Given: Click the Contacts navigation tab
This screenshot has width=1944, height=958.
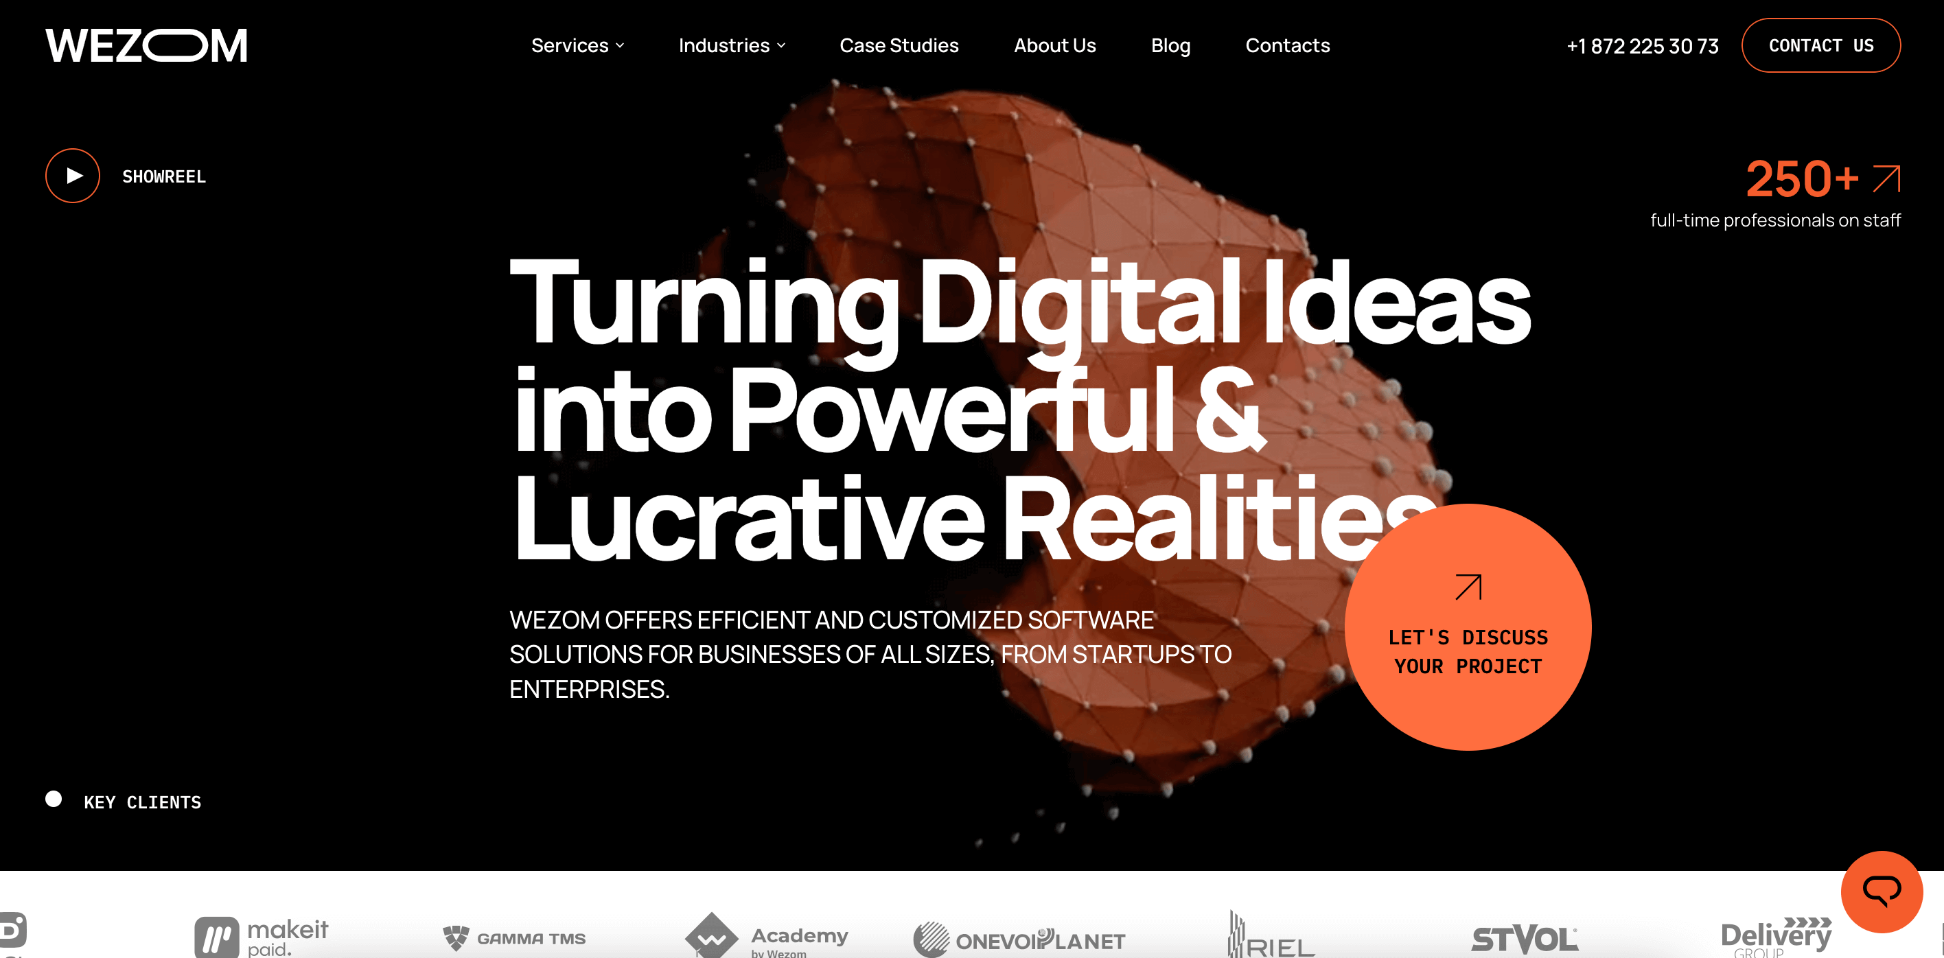Looking at the screenshot, I should click(x=1288, y=46).
